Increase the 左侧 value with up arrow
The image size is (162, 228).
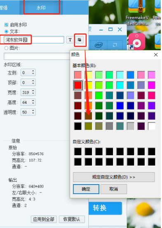coord(33,71)
